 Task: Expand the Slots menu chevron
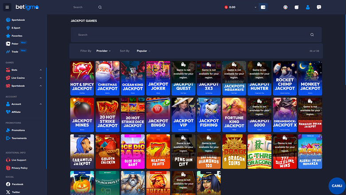click(x=41, y=70)
